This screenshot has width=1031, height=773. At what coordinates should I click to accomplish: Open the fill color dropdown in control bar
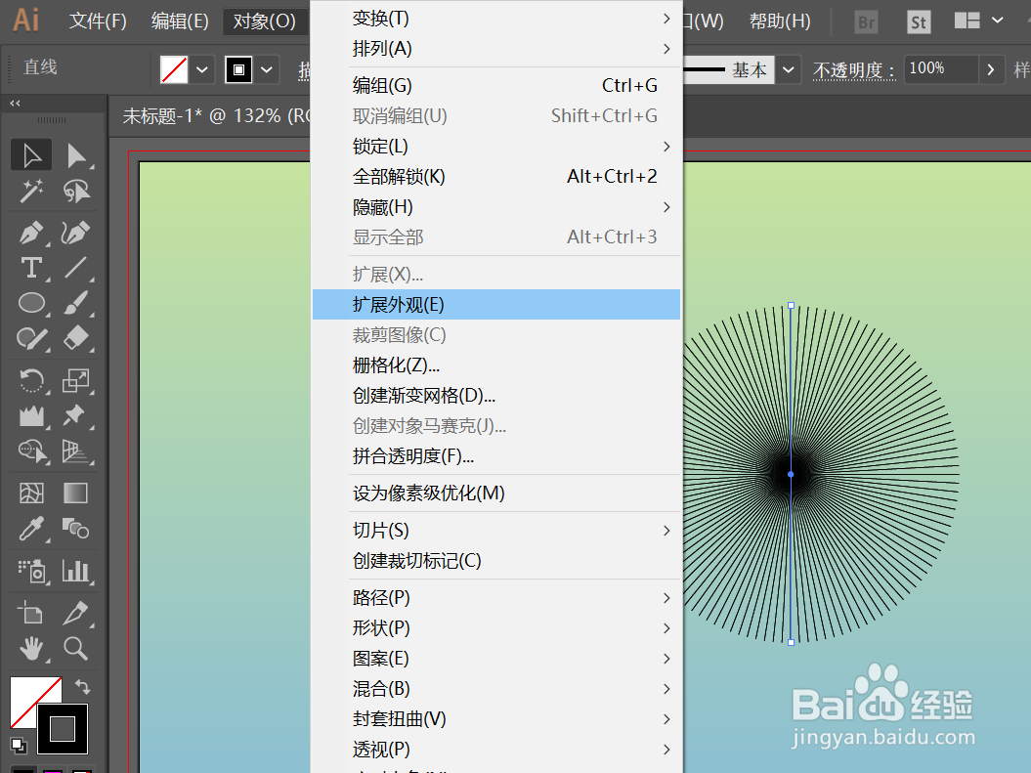[x=202, y=69]
